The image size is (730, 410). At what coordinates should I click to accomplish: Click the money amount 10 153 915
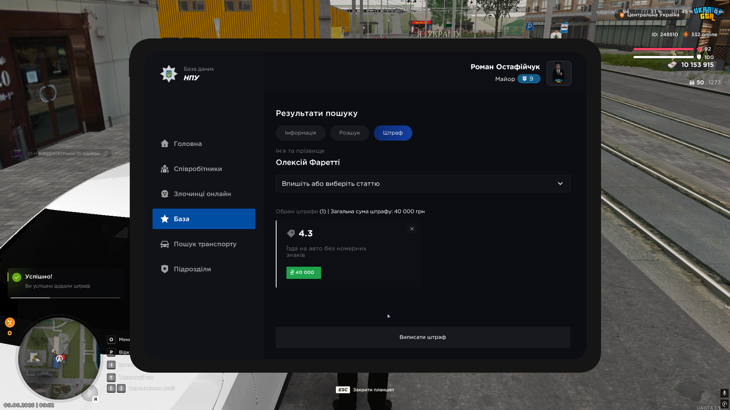tap(697, 65)
